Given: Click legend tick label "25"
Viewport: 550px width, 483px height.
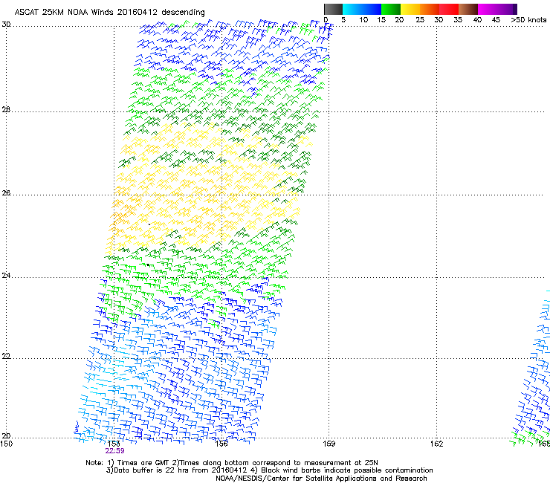Looking at the screenshot, I should 420,20.
